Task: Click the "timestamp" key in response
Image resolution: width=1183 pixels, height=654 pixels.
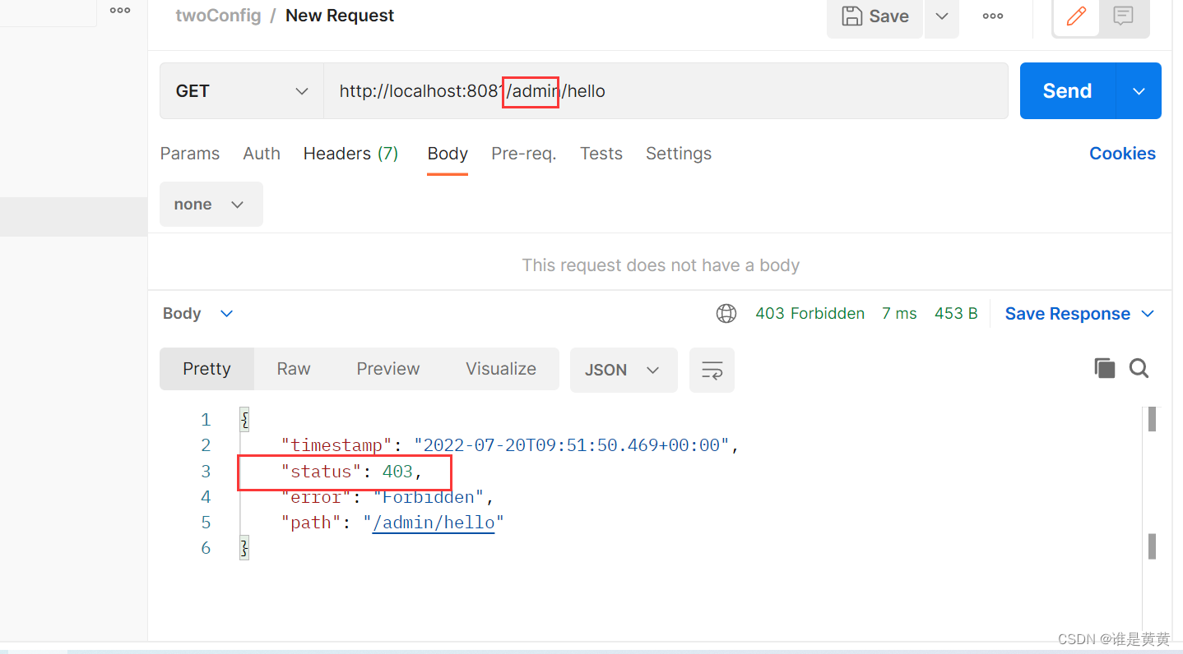Action: (337, 445)
